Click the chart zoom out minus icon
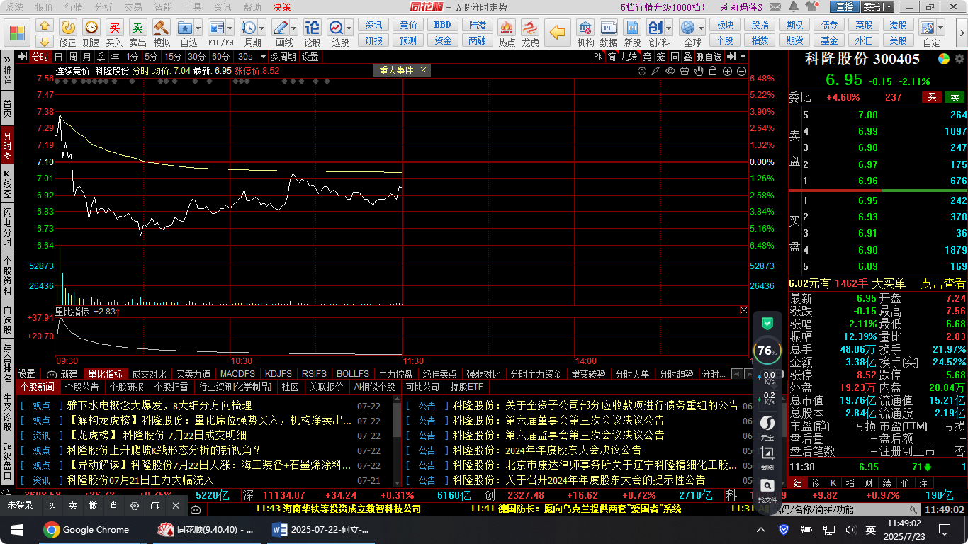 pyautogui.click(x=742, y=71)
